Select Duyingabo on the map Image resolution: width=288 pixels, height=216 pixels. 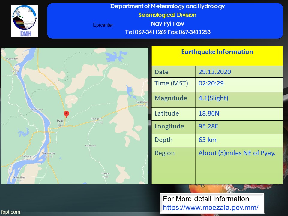click(12, 59)
